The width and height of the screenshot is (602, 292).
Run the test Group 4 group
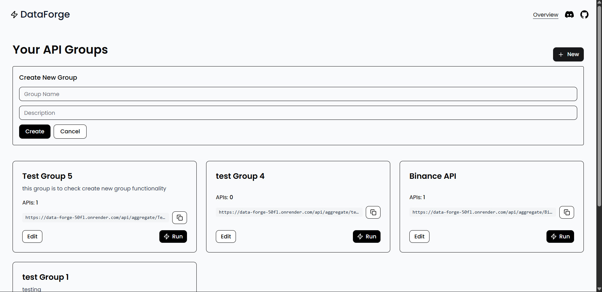[x=366, y=236]
